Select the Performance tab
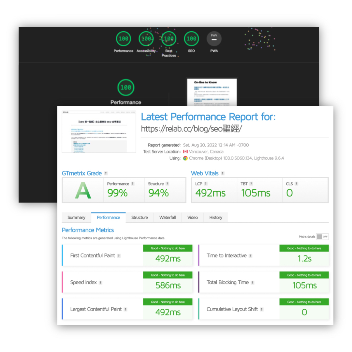This screenshot has width=352, height=352. pos(109,217)
